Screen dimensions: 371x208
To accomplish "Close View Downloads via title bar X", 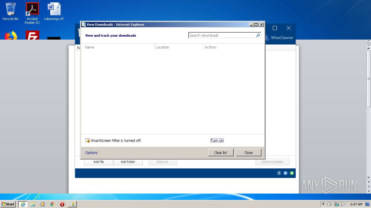I will click(x=261, y=25).
